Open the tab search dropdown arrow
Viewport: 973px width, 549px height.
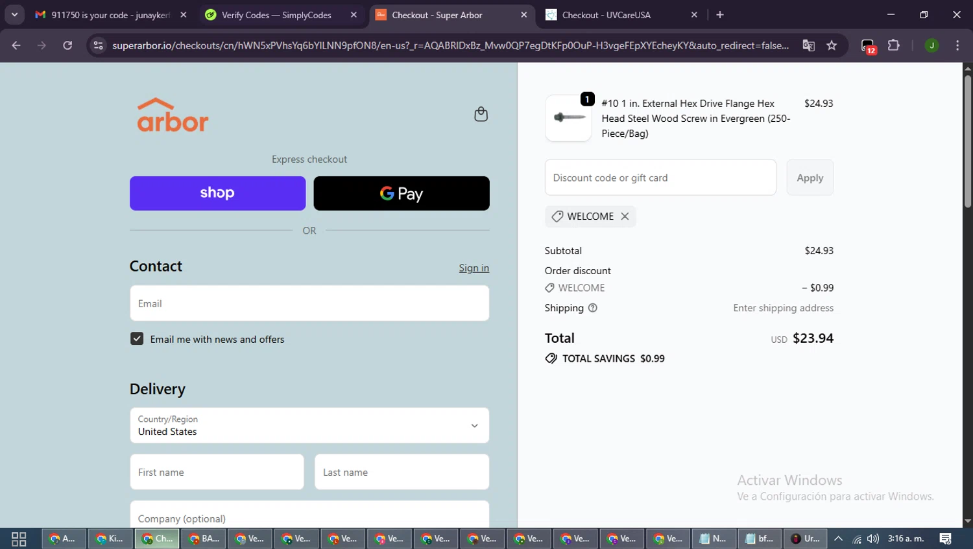[14, 15]
